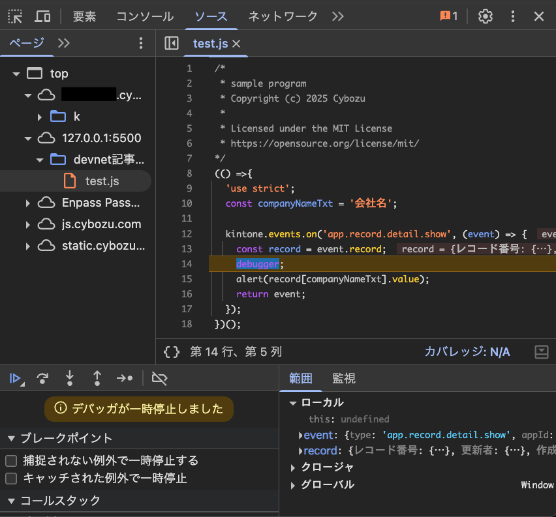556x517 pixels.
Task: Click the companyNameTxt variable on line 10
Action: click(295, 203)
